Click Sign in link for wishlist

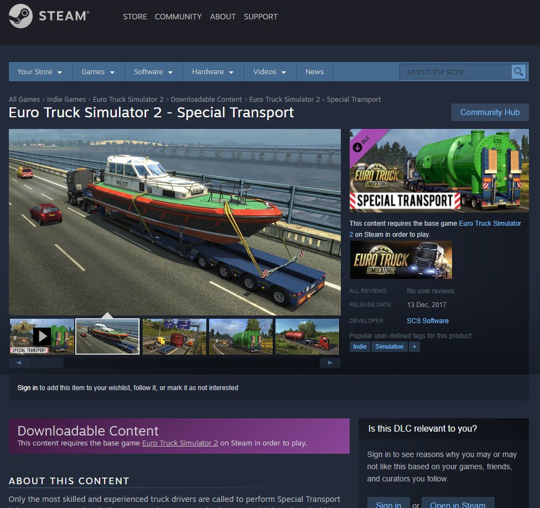[x=27, y=388]
